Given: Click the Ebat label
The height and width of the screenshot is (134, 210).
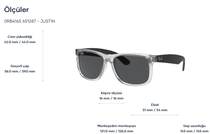Looking at the screenshot, I should tap(155, 105).
